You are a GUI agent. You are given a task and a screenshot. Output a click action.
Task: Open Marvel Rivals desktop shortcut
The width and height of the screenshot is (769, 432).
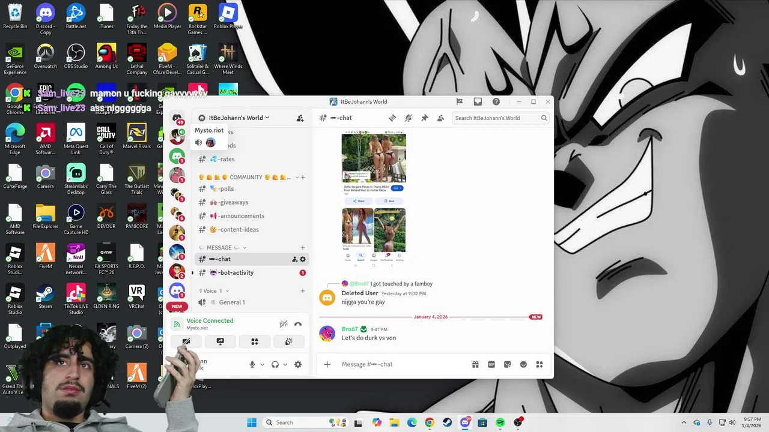click(x=136, y=137)
